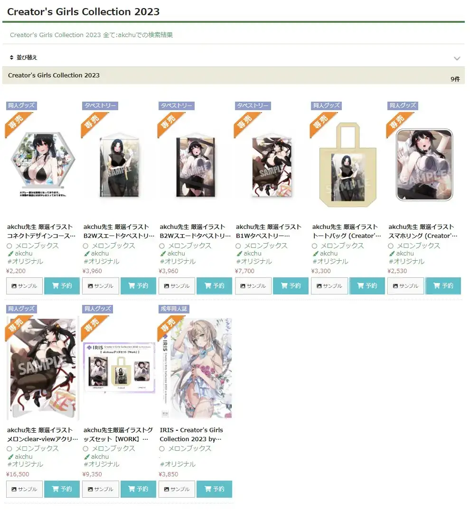Click image icon in IRIS book's サンプル button
This screenshot has width=470, height=530.
pyautogui.click(x=166, y=489)
